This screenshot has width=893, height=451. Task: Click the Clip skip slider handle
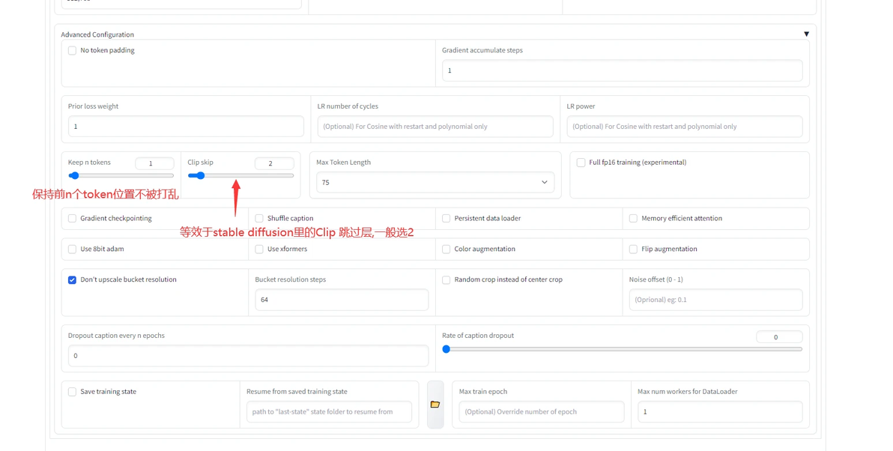200,176
